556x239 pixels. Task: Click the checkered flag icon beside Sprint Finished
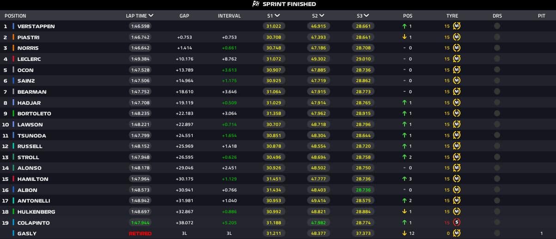point(256,4)
